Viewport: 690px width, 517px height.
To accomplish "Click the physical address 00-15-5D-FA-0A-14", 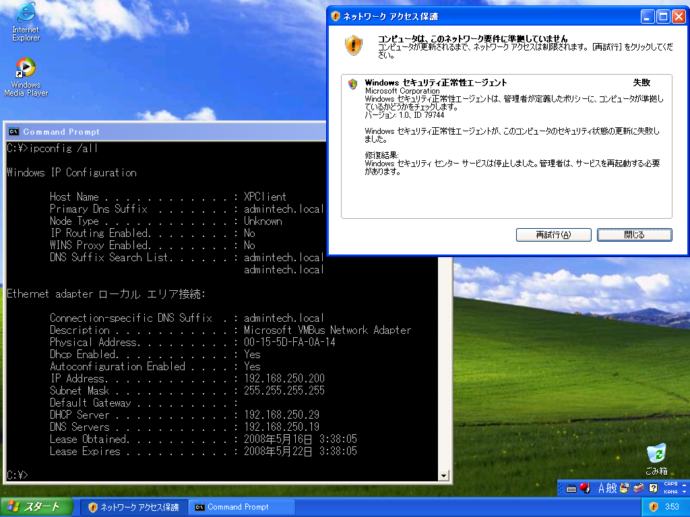I will tap(290, 342).
